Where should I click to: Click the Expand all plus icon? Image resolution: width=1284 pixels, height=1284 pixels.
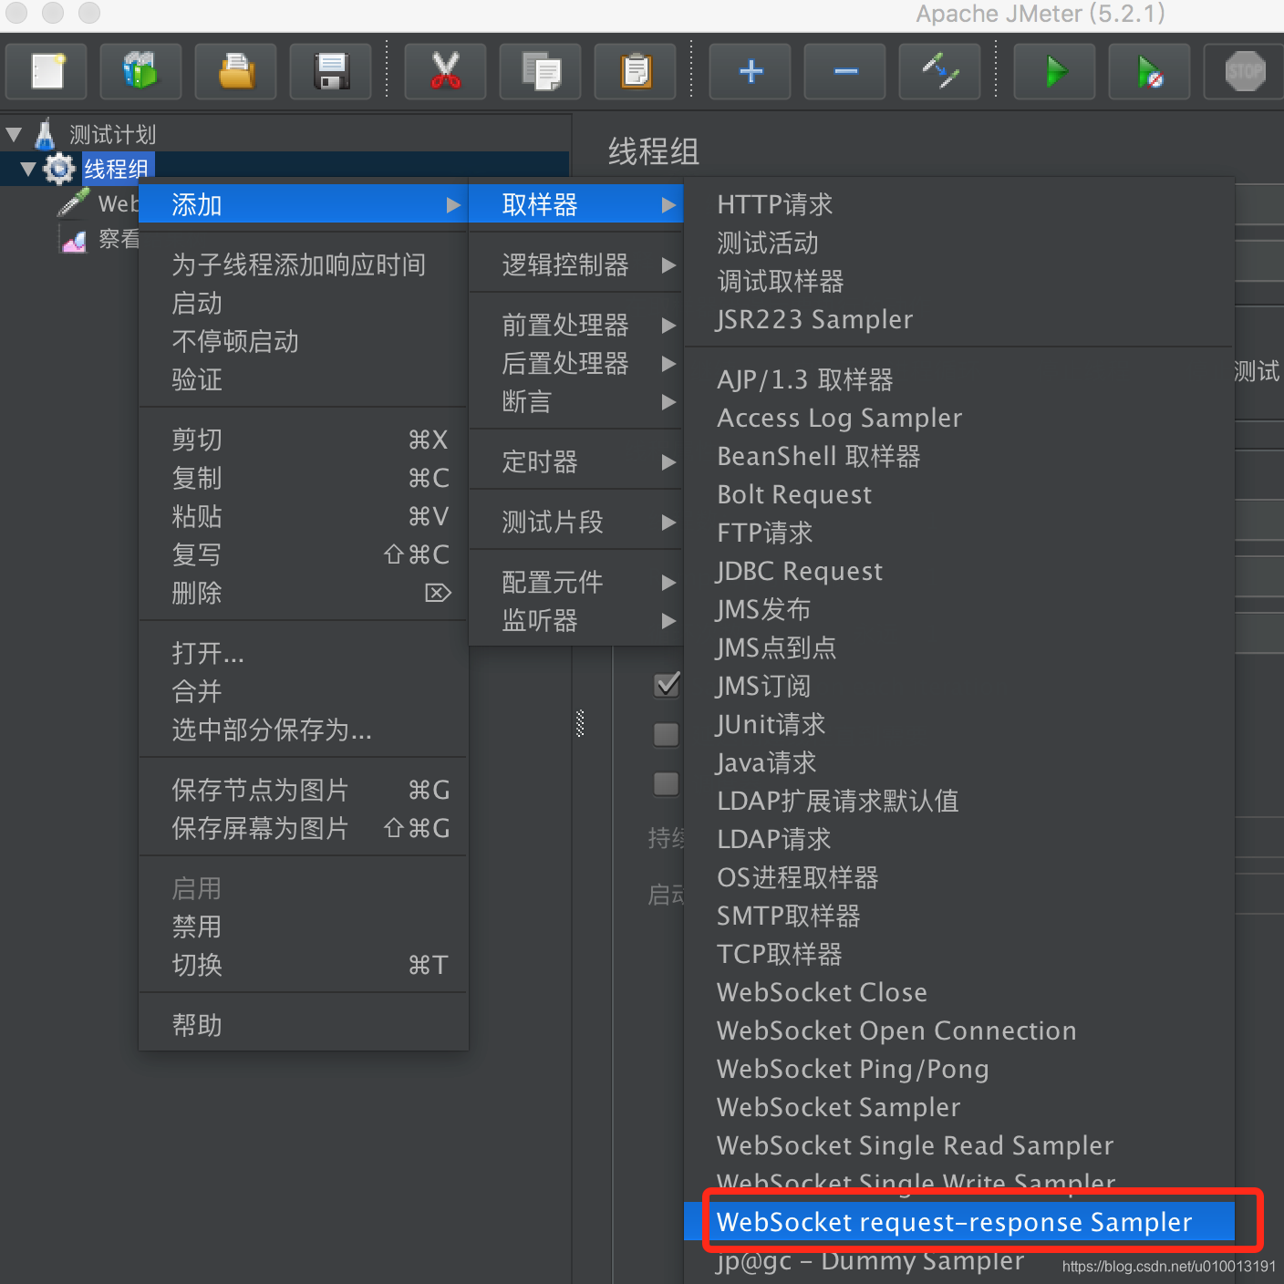[751, 71]
